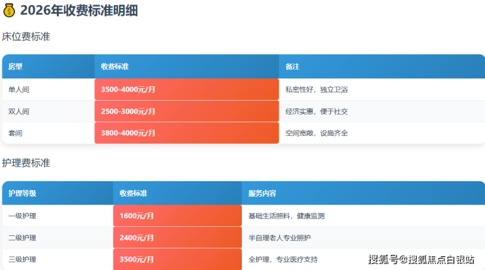This screenshot has width=485, height=270.
Task: Click the 1600元/月 price cell
Action: [136, 216]
